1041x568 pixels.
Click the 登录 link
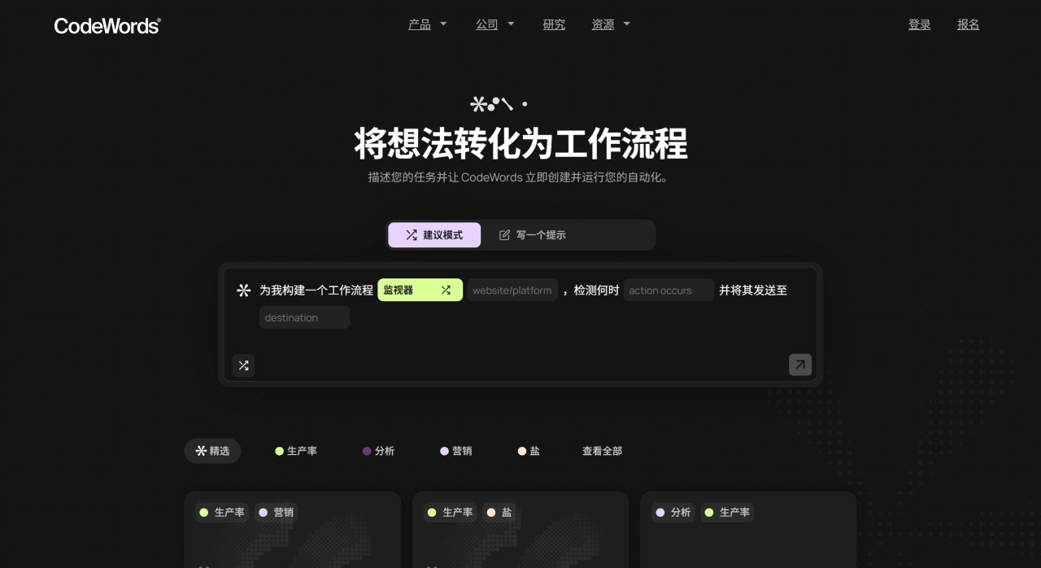coord(919,24)
